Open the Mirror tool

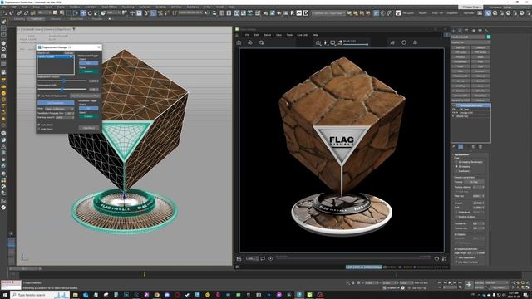(207, 13)
